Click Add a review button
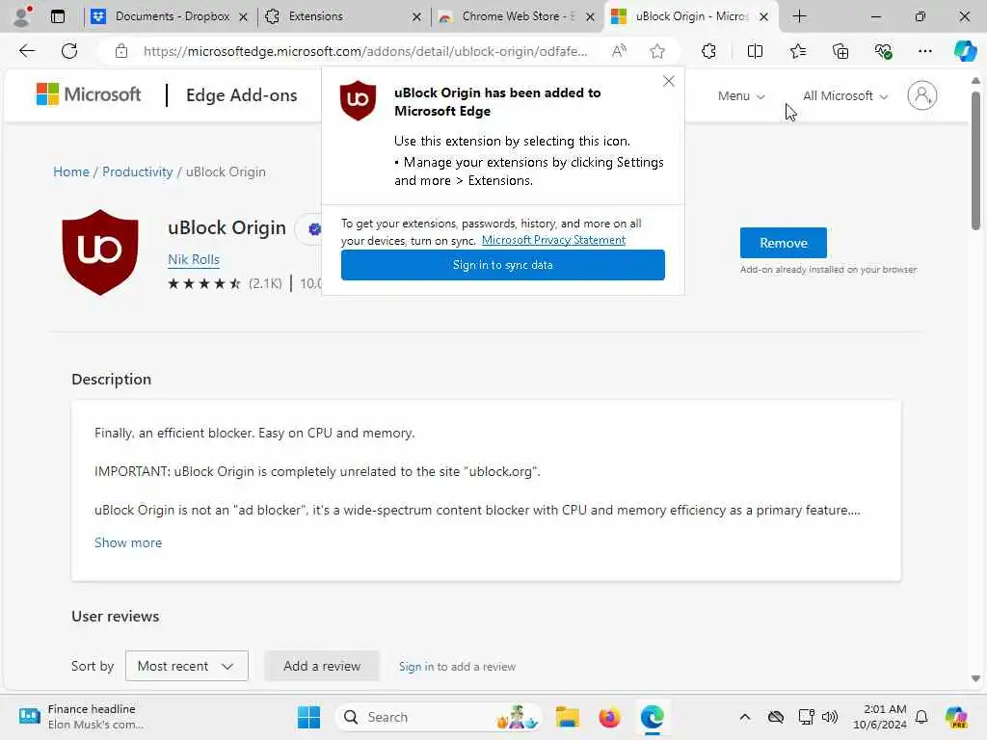The width and height of the screenshot is (987, 740). tap(322, 666)
